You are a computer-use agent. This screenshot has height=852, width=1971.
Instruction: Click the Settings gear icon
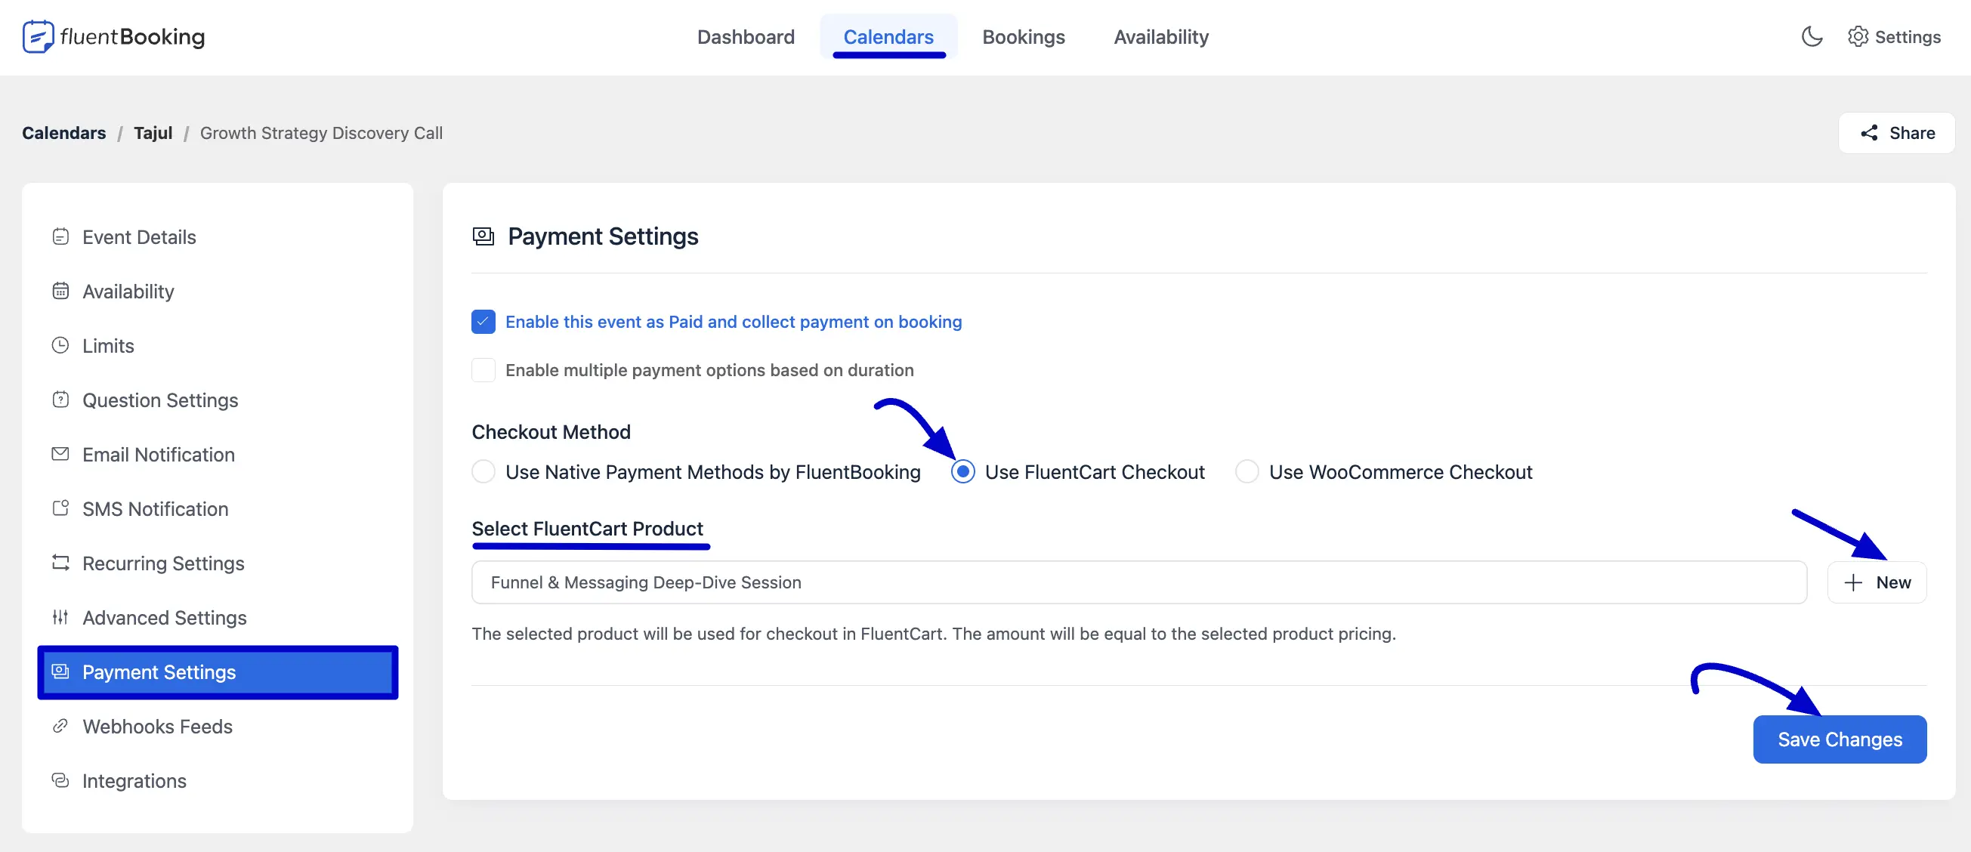point(1858,37)
